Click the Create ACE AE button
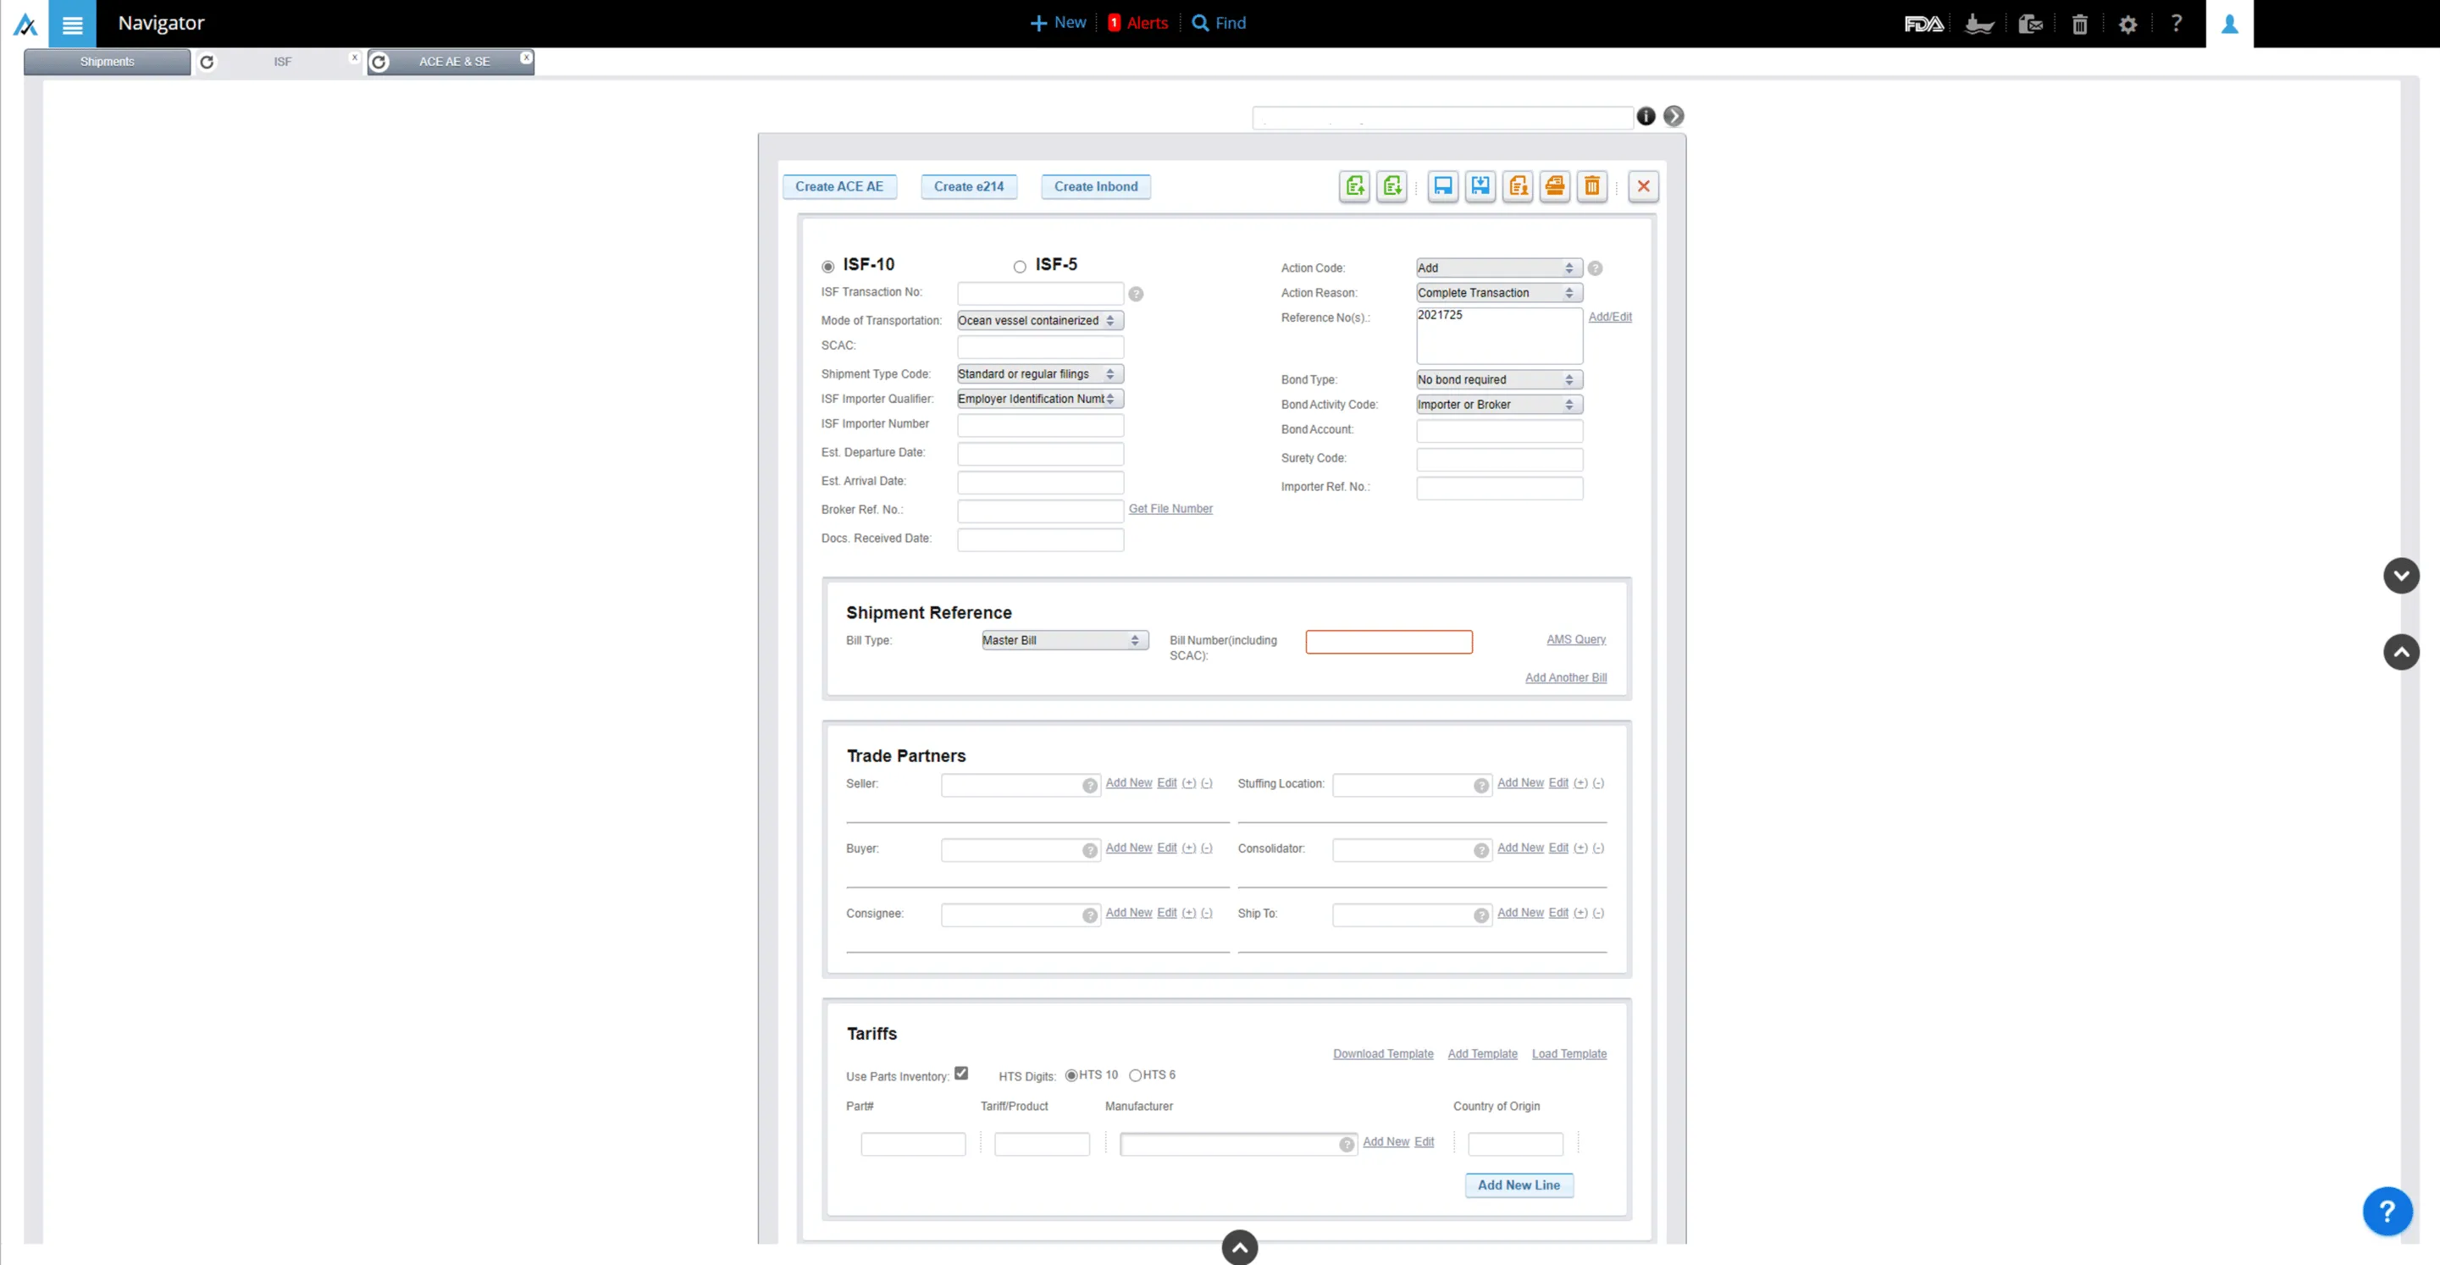This screenshot has width=2440, height=1265. pos(838,186)
